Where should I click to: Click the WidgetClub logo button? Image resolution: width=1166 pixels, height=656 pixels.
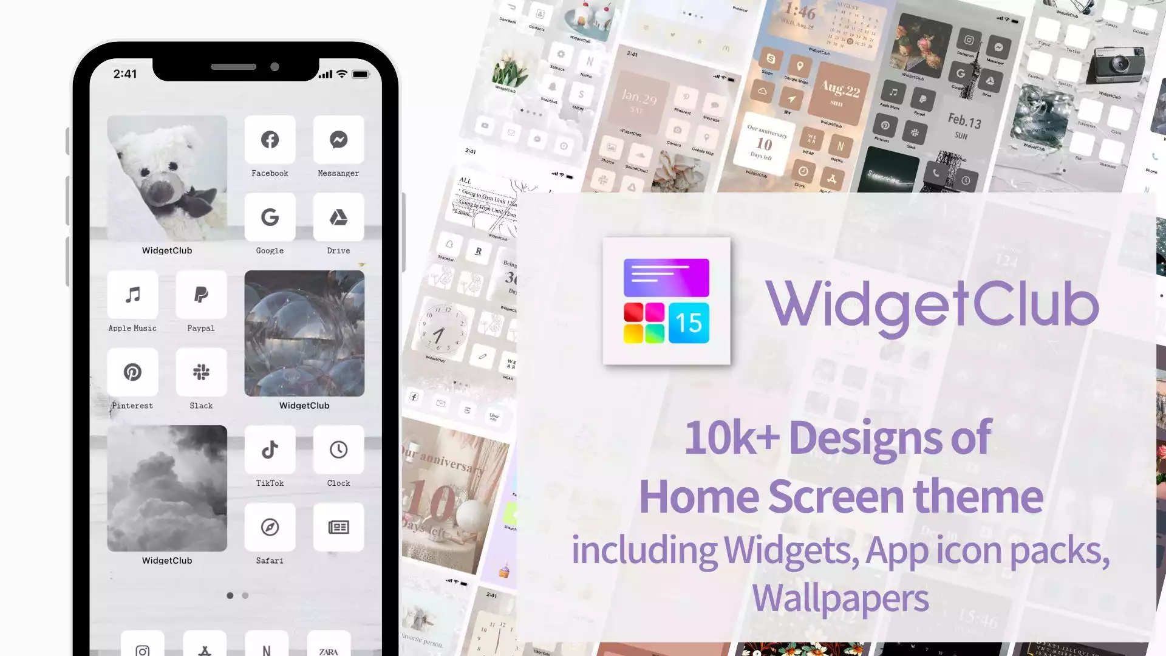coord(666,301)
